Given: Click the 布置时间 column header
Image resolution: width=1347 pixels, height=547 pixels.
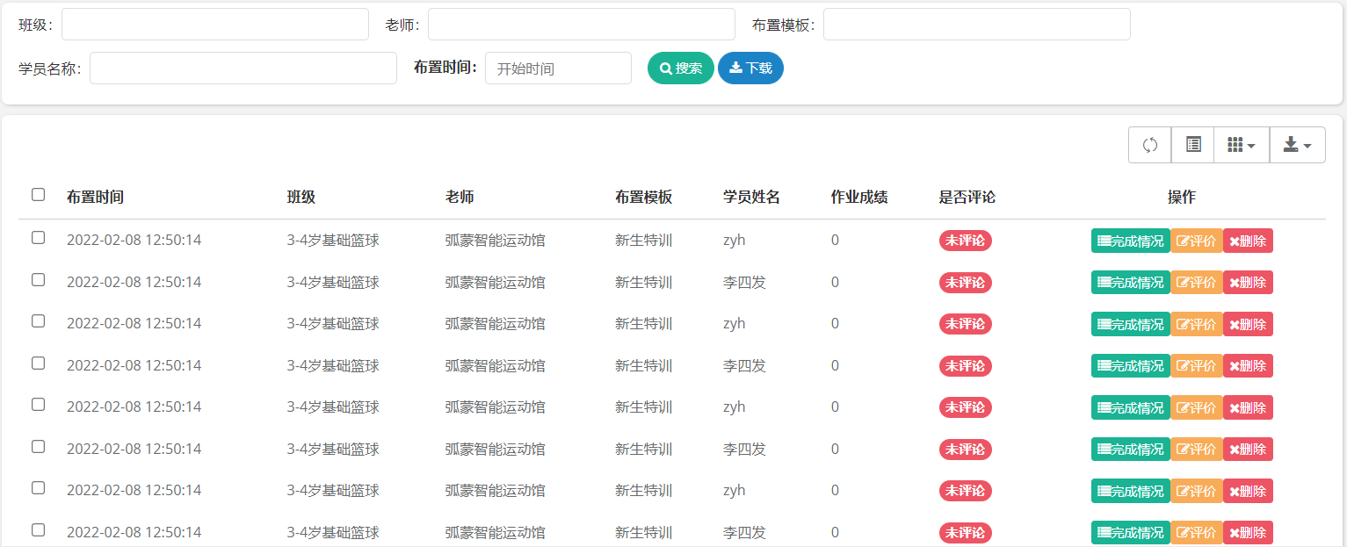Looking at the screenshot, I should click(95, 198).
